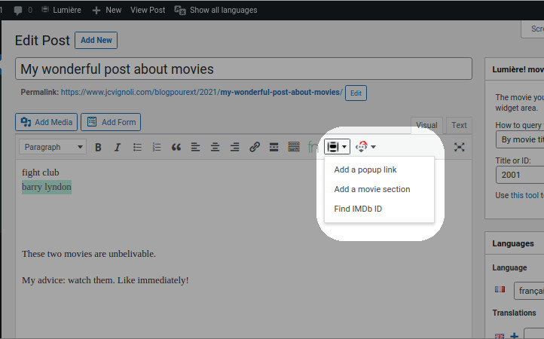Click the Add New post button

tap(96, 40)
